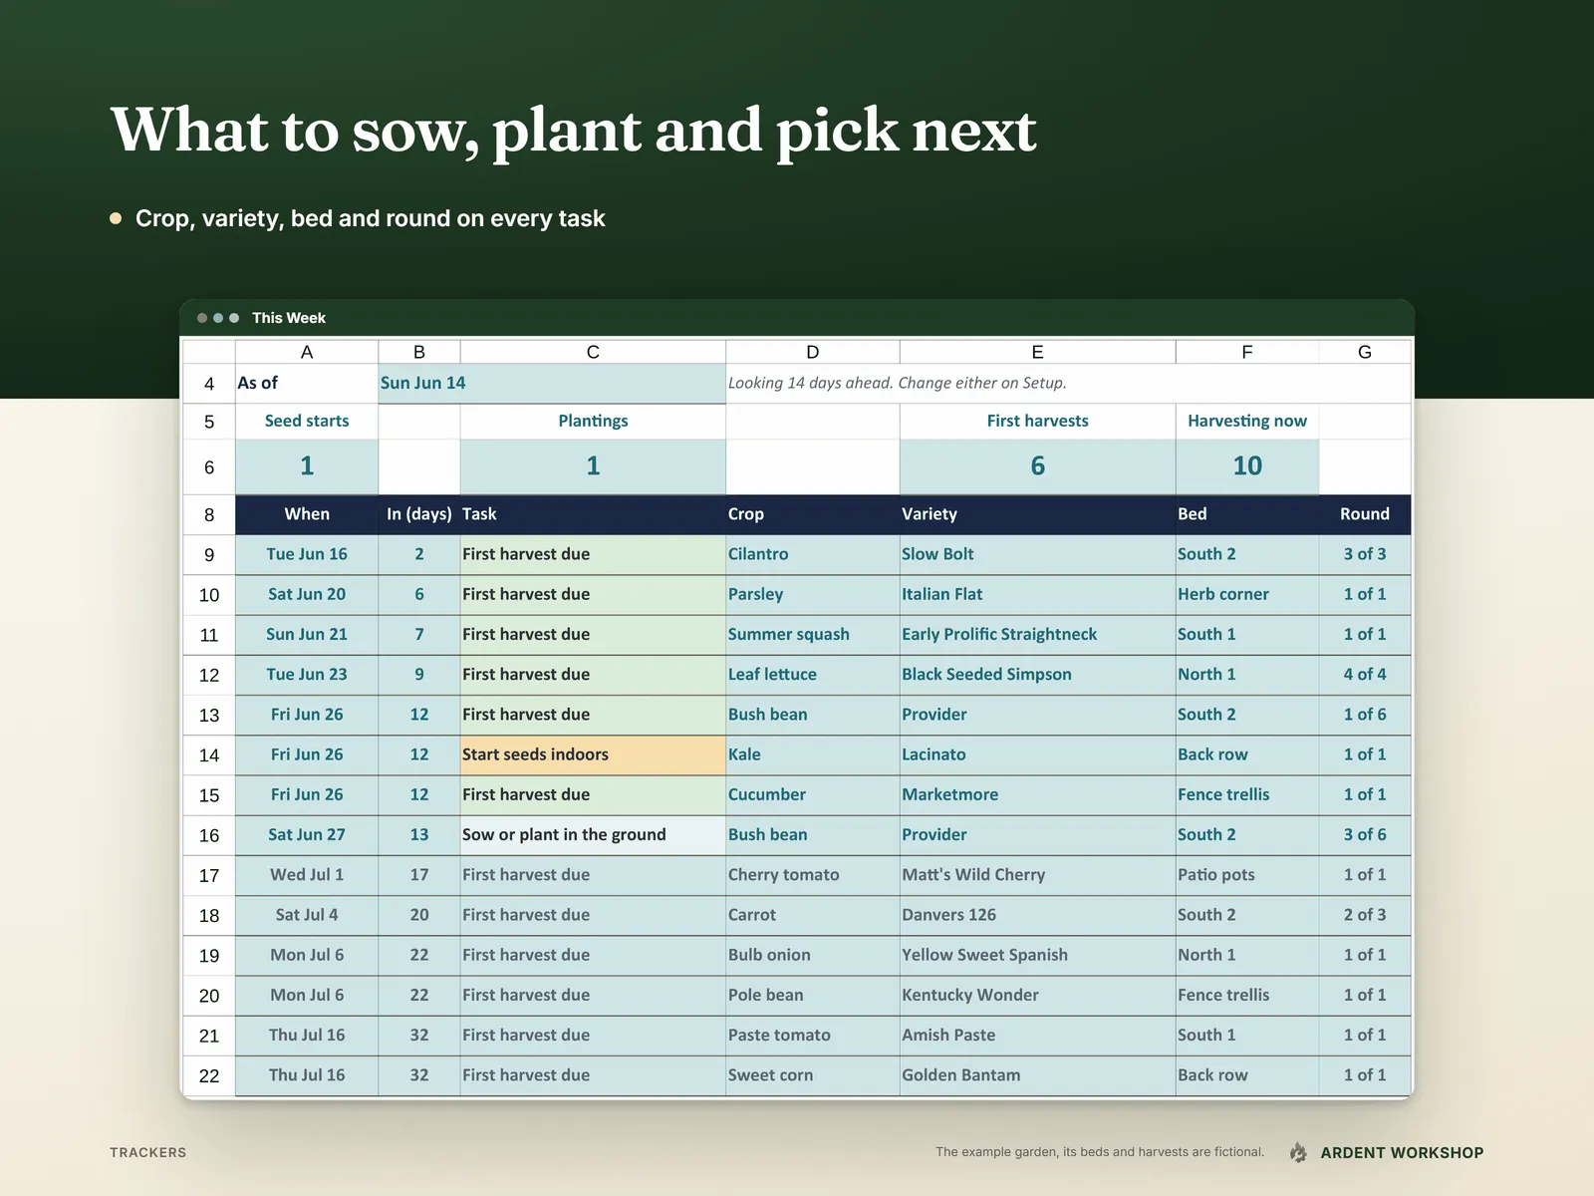The height and width of the screenshot is (1196, 1594).
Task: Click the 'Round' column heading
Action: point(1365,514)
